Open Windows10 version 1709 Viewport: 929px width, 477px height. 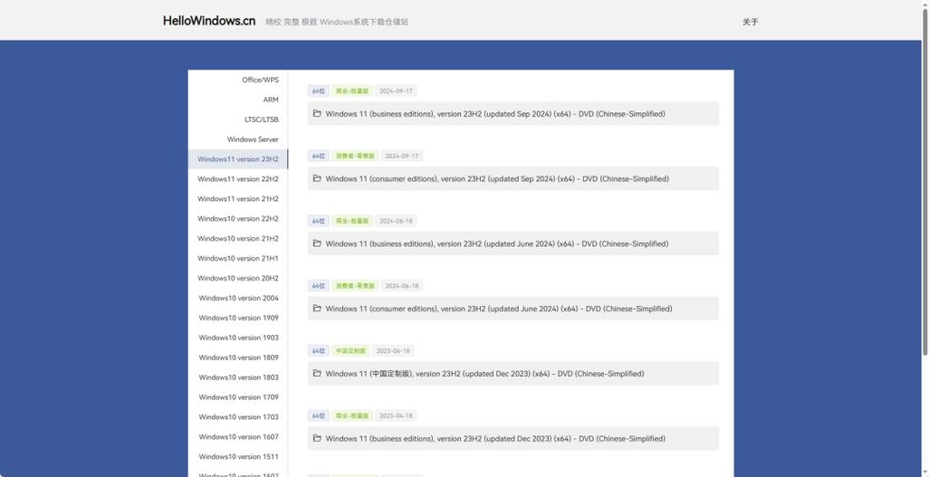tap(238, 397)
